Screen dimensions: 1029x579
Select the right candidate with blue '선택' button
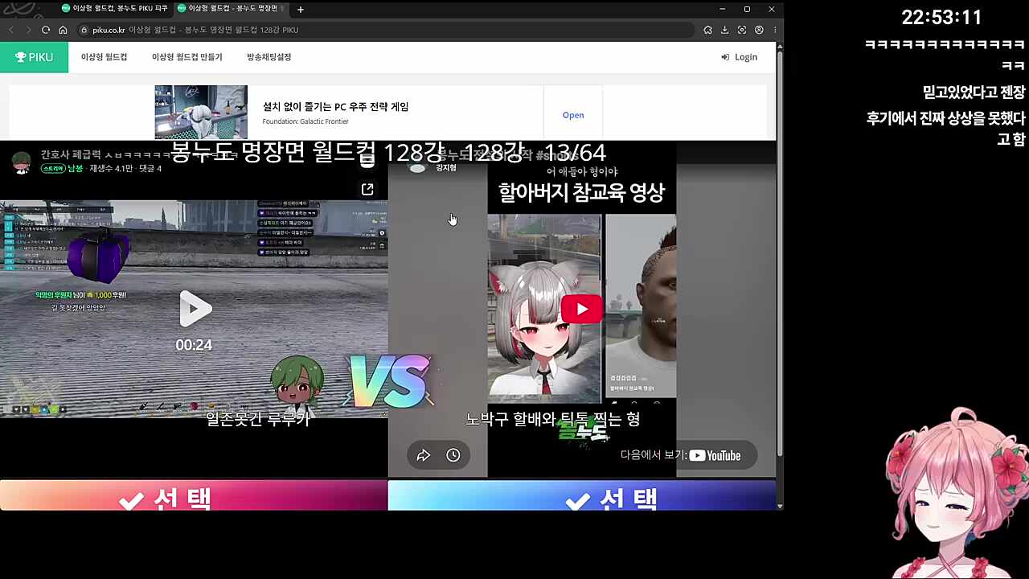pyautogui.click(x=582, y=495)
